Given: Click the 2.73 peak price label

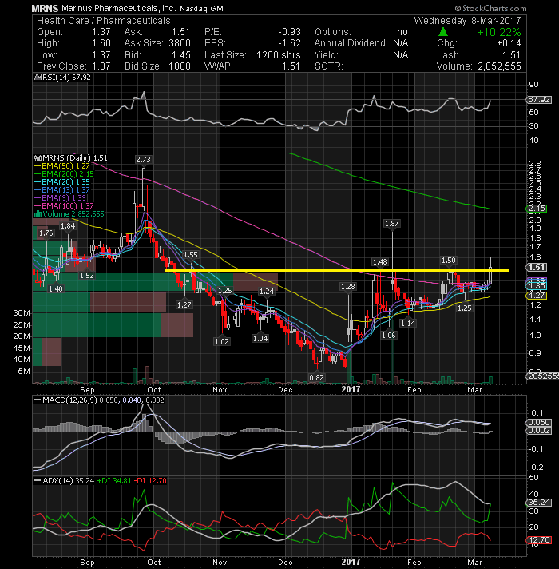Looking at the screenshot, I should tap(143, 160).
